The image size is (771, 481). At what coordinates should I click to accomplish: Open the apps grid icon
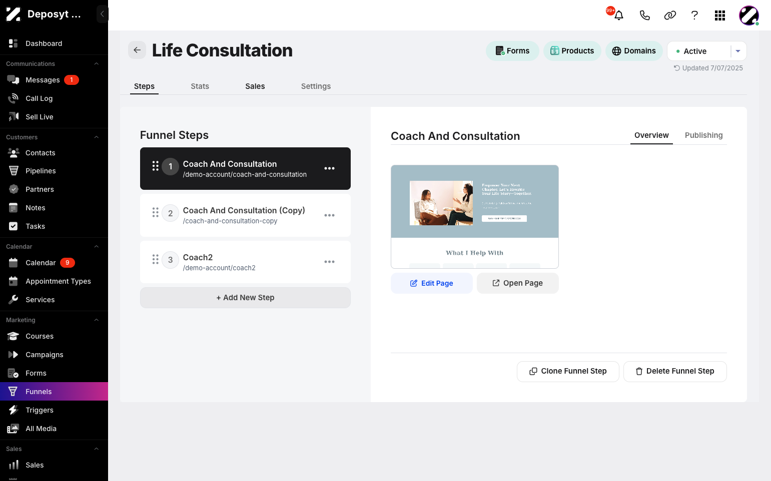click(720, 15)
